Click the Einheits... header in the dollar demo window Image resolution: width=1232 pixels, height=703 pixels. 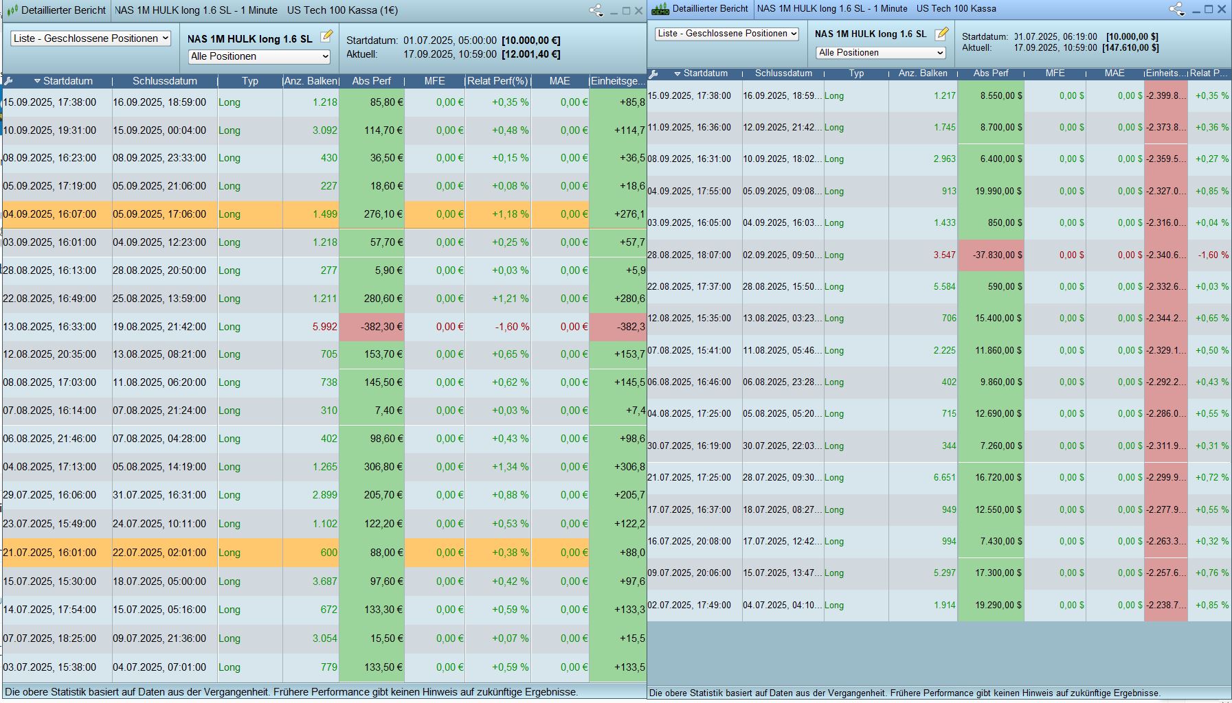pos(1166,73)
